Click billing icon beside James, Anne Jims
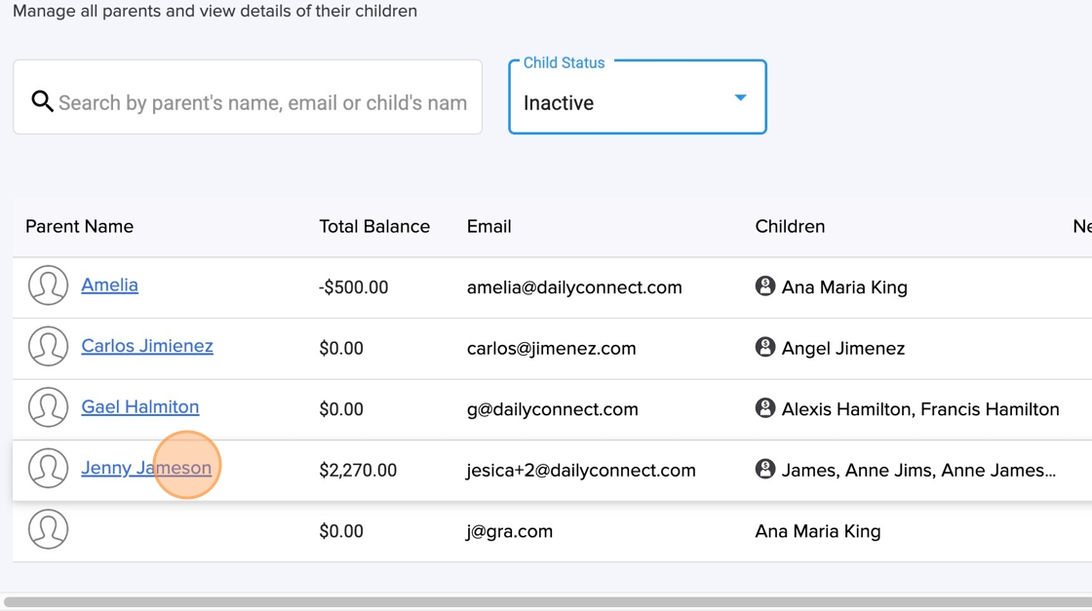Image resolution: width=1092 pixels, height=611 pixels. (x=765, y=469)
